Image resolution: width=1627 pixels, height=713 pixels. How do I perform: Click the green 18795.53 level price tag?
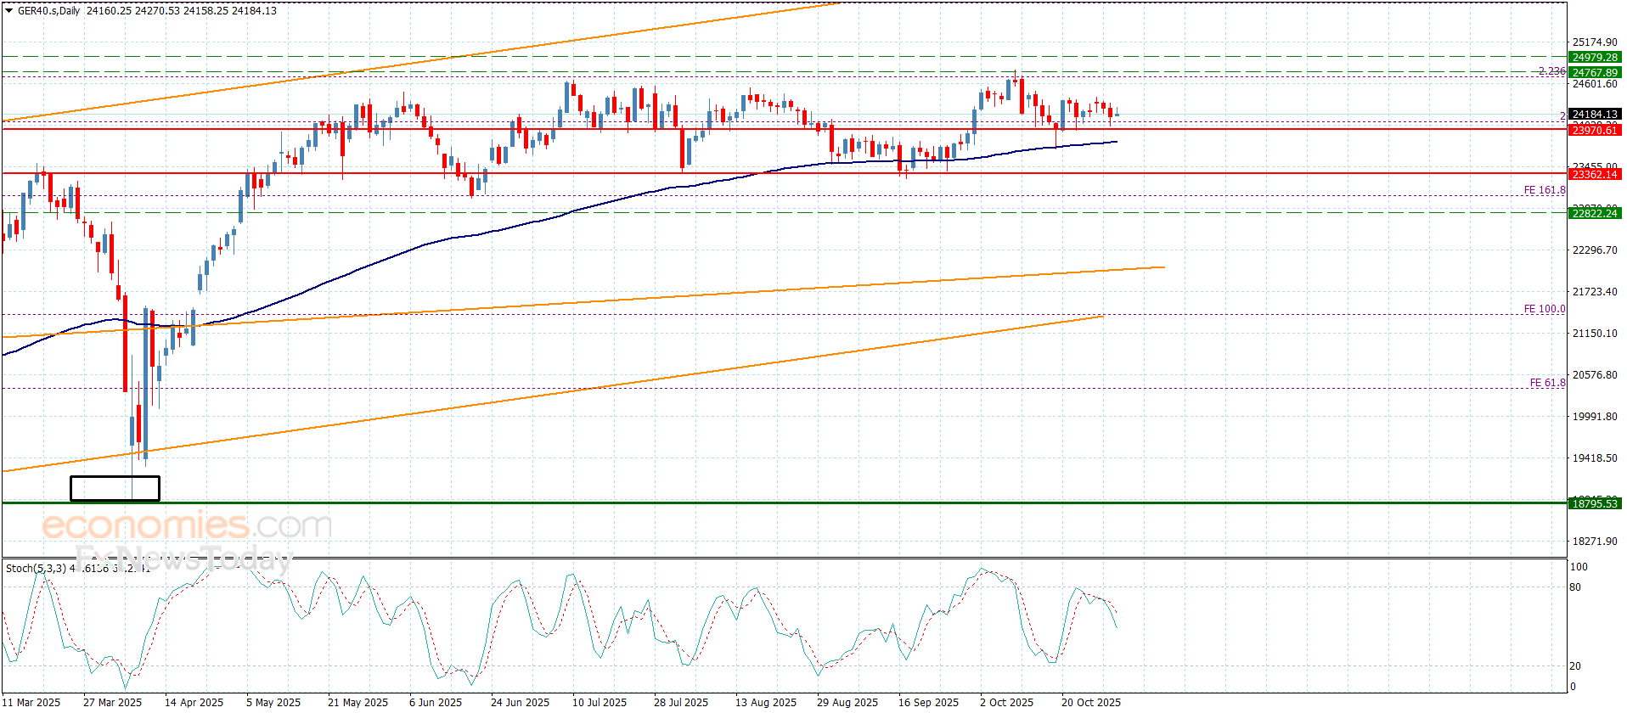[1595, 503]
